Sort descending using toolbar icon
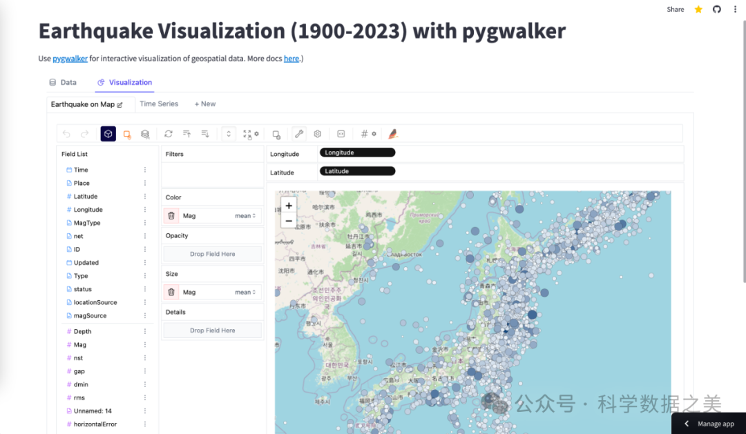The height and width of the screenshot is (434, 746). 205,134
